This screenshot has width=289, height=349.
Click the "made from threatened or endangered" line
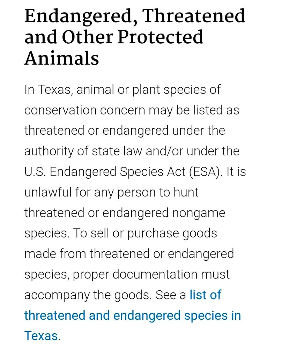[x=129, y=254]
